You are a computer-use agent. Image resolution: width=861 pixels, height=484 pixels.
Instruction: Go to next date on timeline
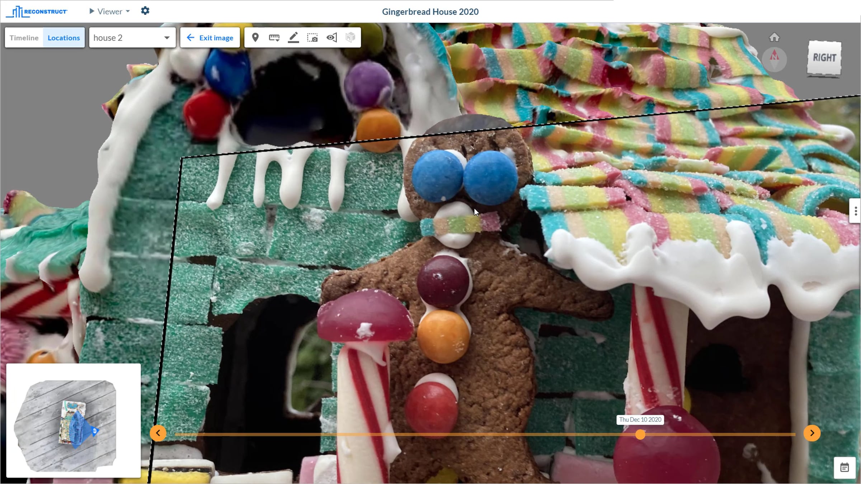point(812,433)
